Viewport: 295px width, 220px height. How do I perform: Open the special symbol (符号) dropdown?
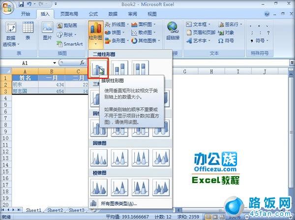click(x=259, y=41)
